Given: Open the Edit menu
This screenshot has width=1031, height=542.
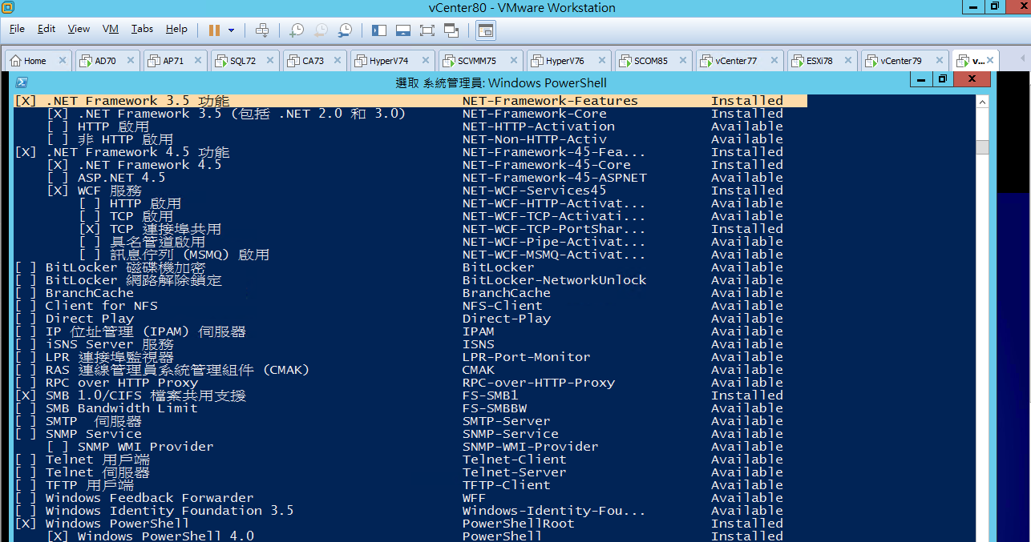Looking at the screenshot, I should coord(46,29).
